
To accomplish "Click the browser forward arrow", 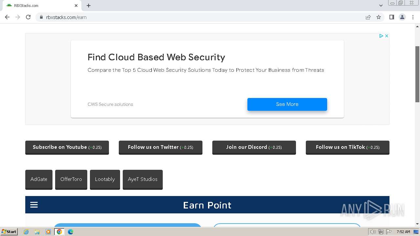I will 18,17.
